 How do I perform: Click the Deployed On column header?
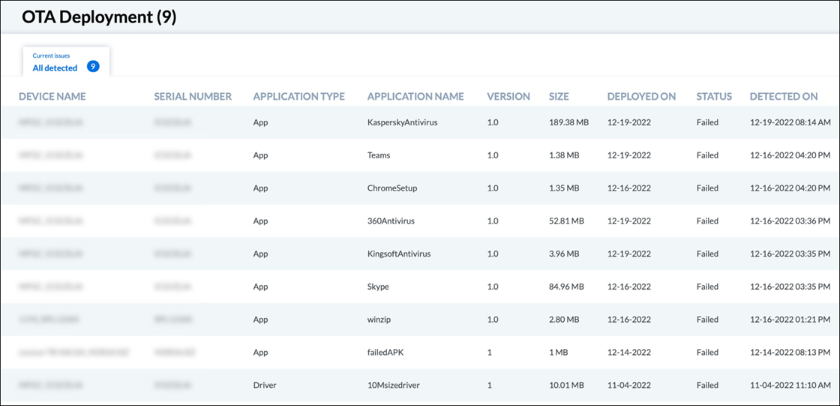[x=641, y=96]
